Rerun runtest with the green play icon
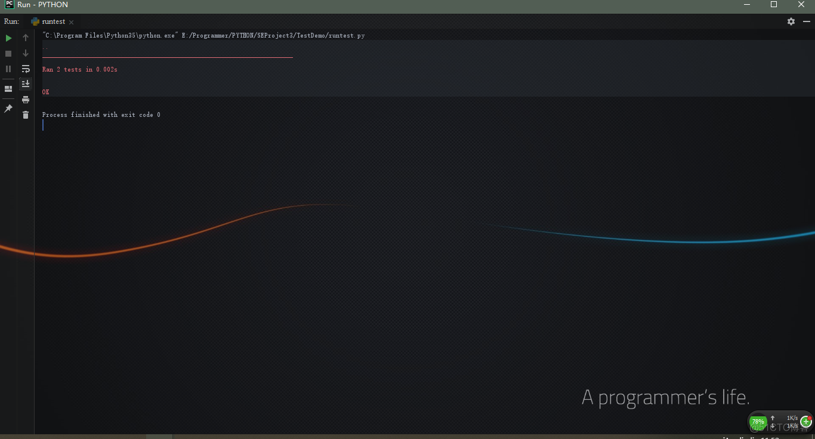The height and width of the screenshot is (439, 815). 8,38
